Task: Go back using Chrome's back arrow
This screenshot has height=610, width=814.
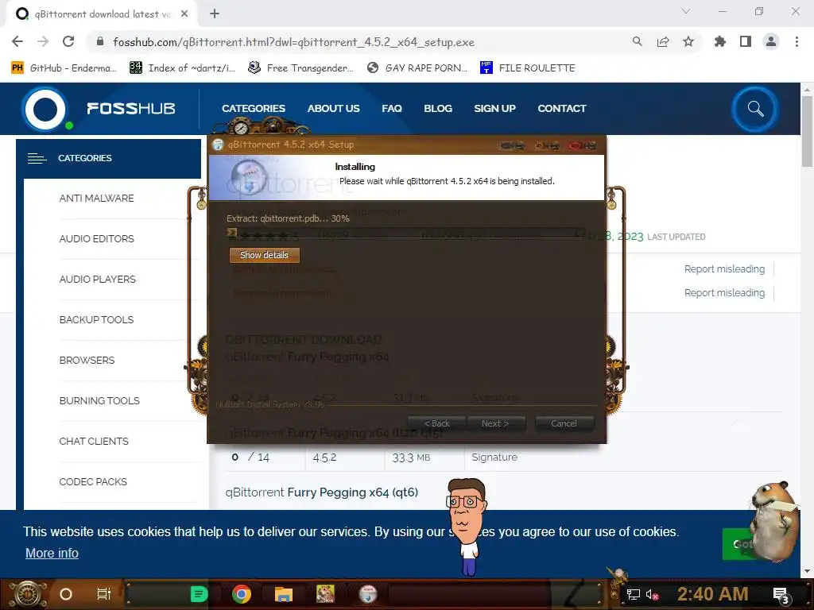Action: (x=17, y=41)
